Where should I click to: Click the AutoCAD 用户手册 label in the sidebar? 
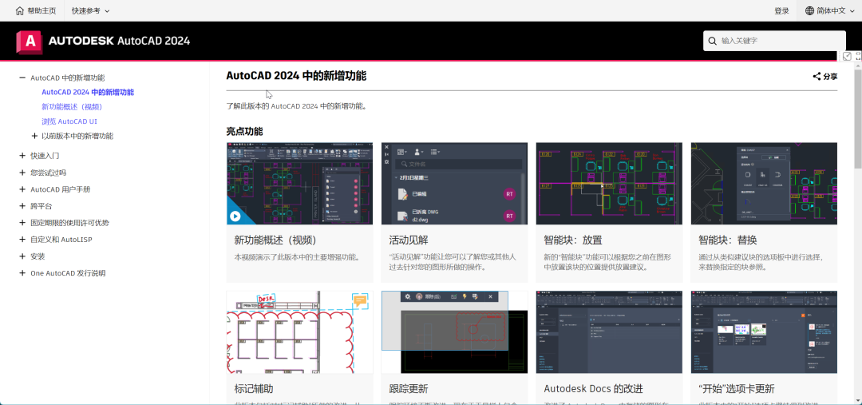pos(61,189)
